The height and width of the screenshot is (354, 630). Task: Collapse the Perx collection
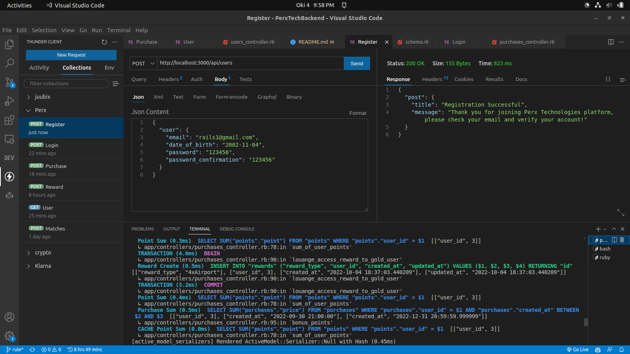(71, 110)
